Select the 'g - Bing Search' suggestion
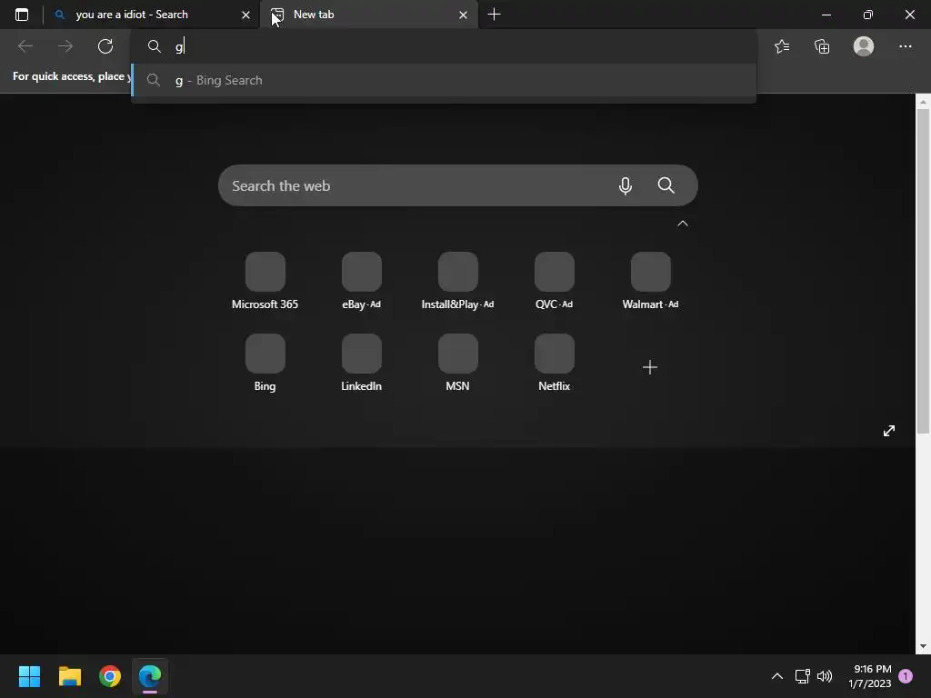Screen dimensions: 931x698 tap(444, 80)
